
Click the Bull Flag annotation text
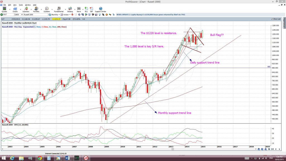coord(217,35)
